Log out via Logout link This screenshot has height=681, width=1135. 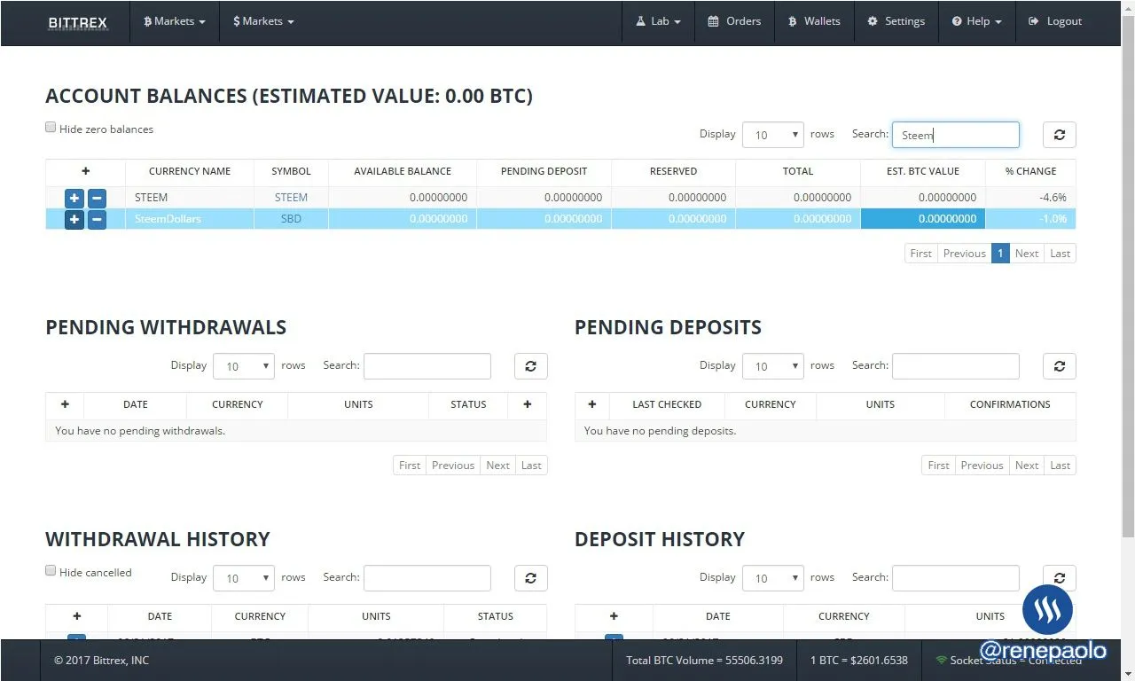[x=1055, y=21]
